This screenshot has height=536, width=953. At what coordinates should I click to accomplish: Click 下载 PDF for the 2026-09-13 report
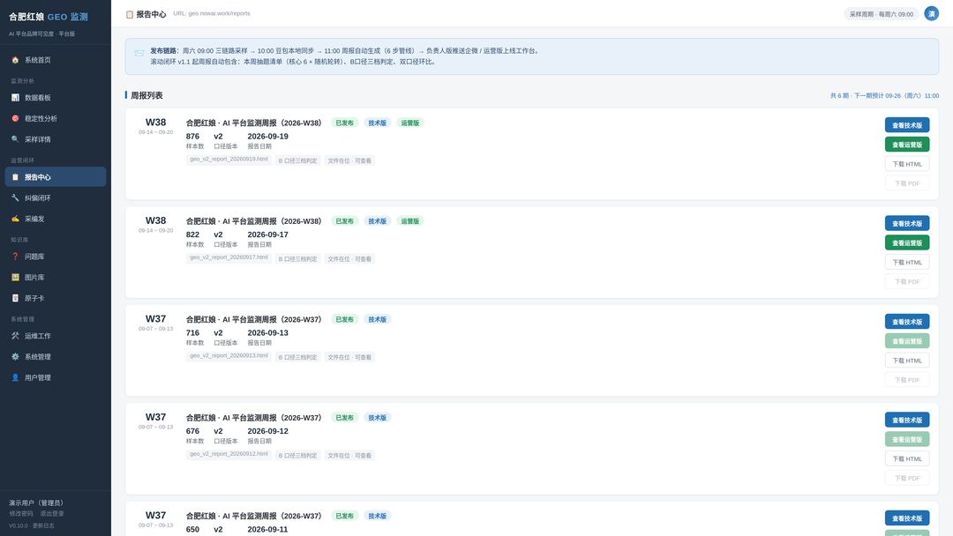point(907,380)
